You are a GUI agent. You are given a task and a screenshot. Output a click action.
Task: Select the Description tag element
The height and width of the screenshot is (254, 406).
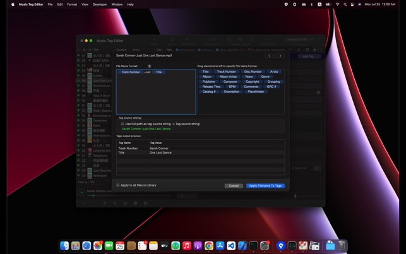point(232,92)
